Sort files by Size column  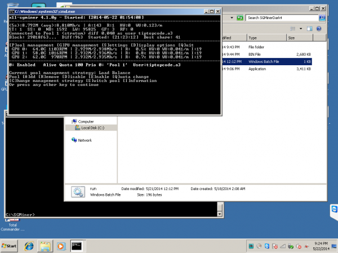click(x=300, y=38)
